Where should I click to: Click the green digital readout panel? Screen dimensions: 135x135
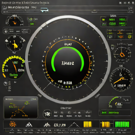[x=114, y=22]
